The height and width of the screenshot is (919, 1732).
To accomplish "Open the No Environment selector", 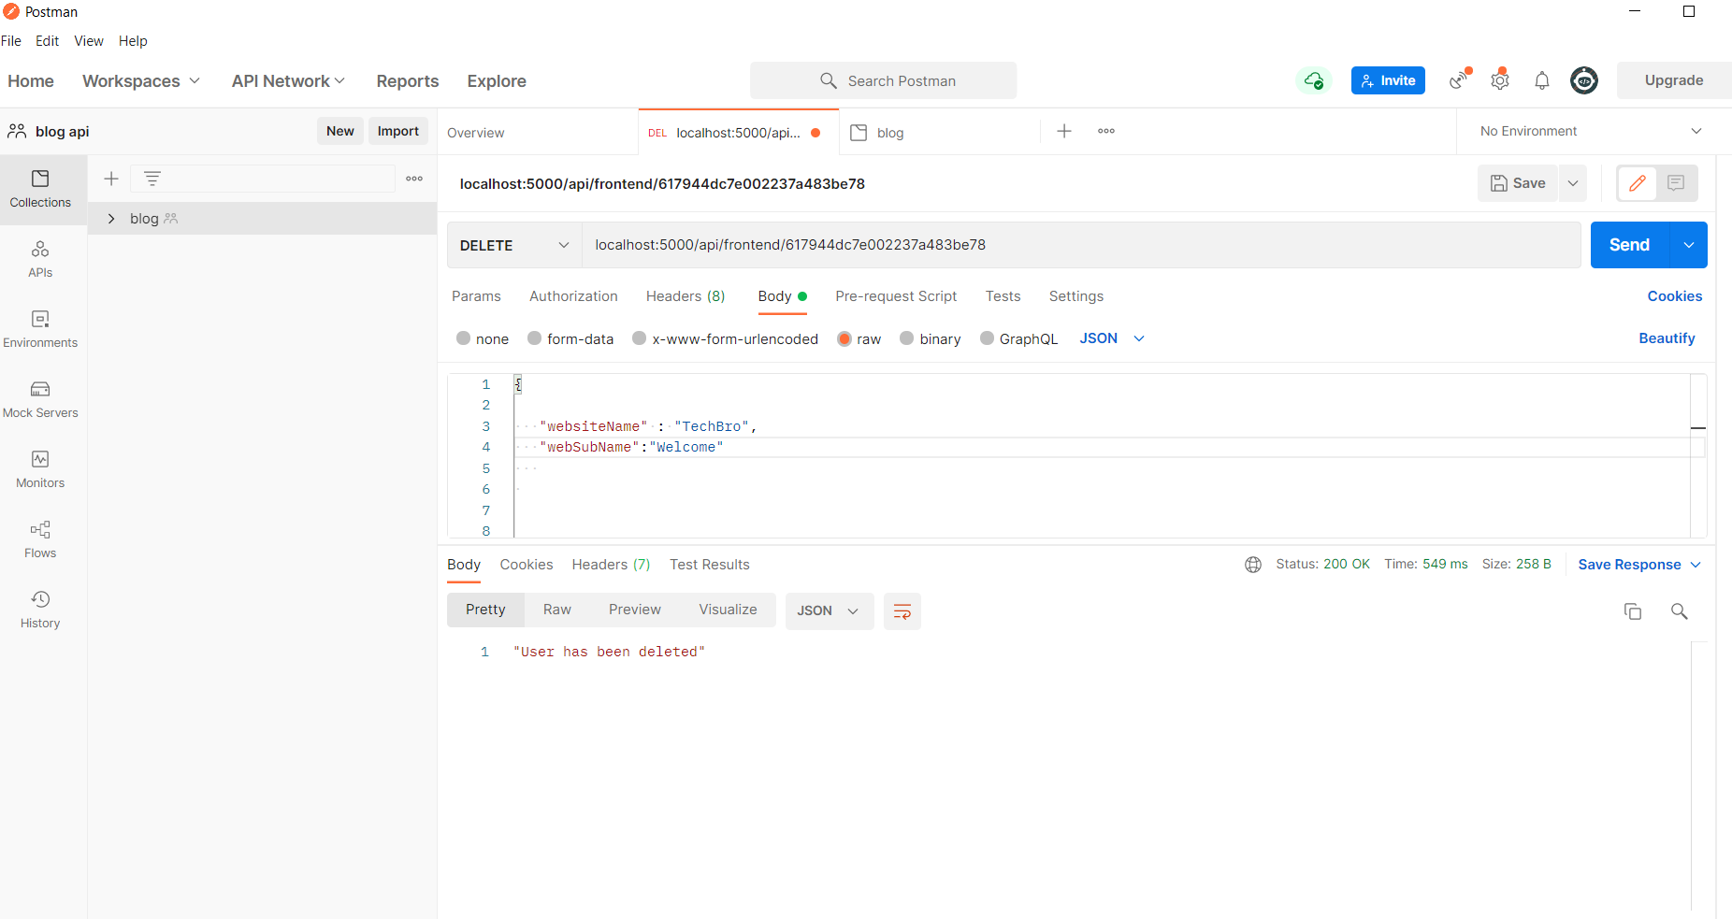I will pyautogui.click(x=1591, y=131).
